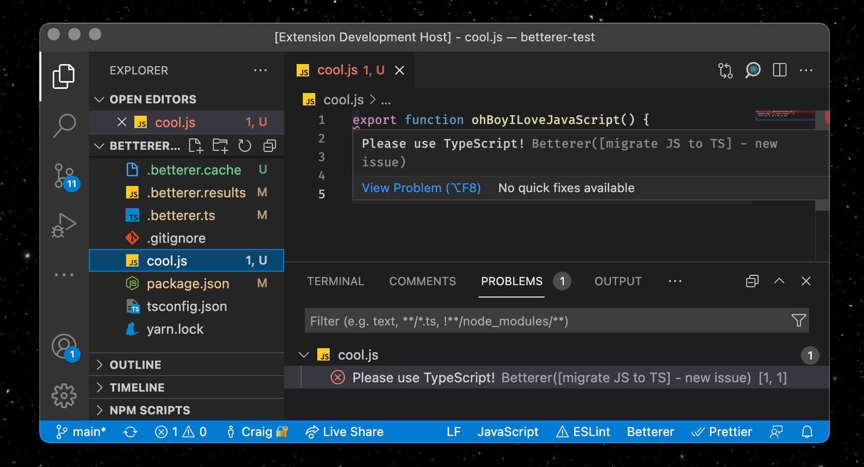Collapse all folders in explorer
Image resolution: width=864 pixels, height=467 pixels.
point(269,146)
